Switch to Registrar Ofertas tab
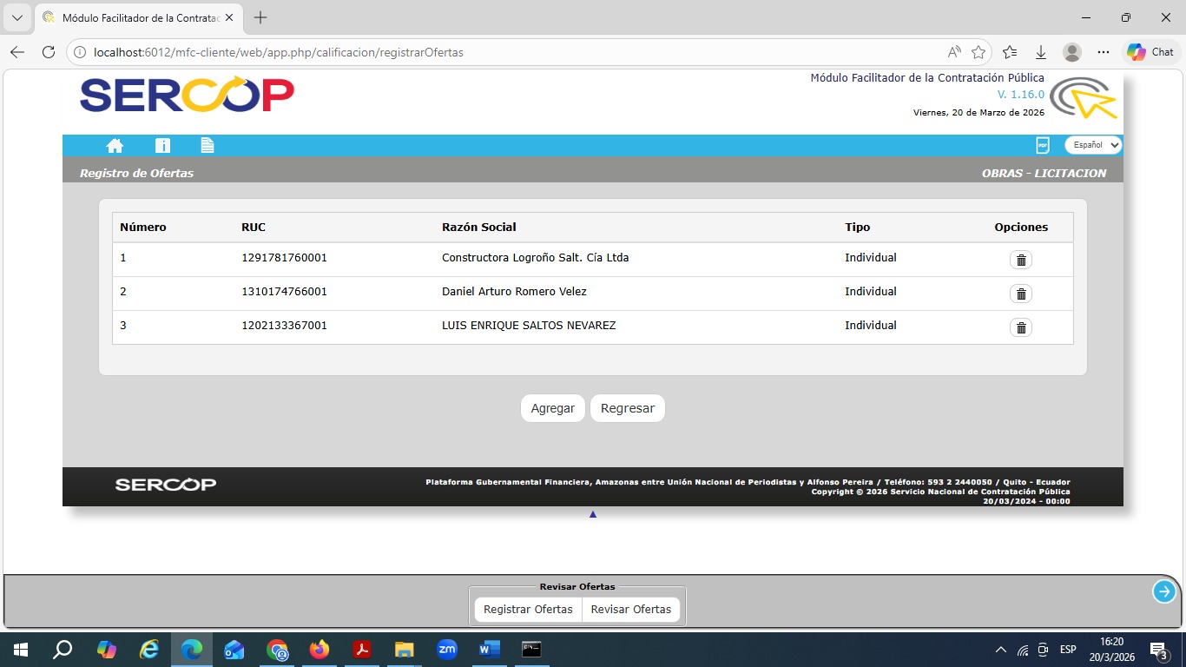1186x667 pixels. click(528, 610)
